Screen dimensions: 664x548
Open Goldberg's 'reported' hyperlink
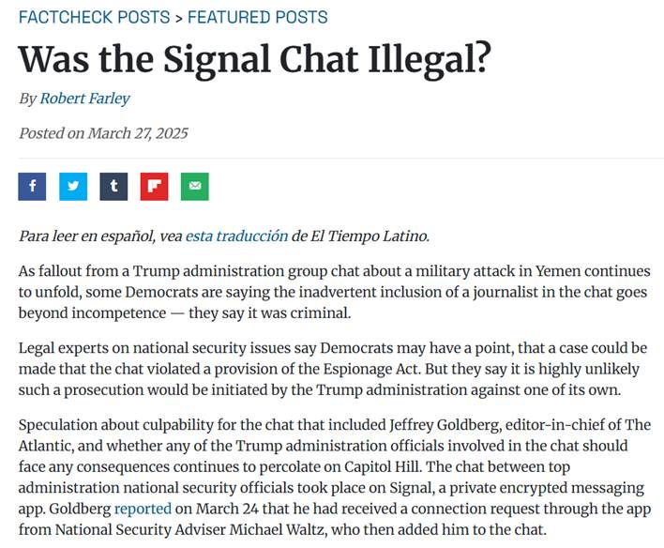point(143,509)
